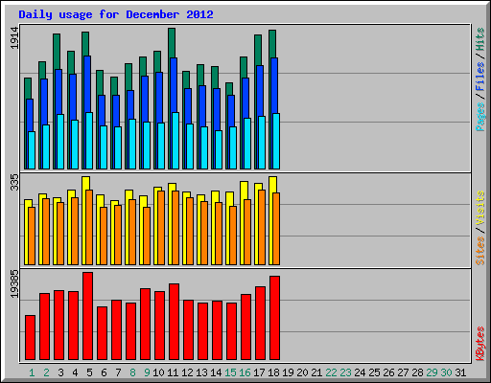This screenshot has width=491, height=383.
Task: Click day 24 on the x-axis
Action: [360, 372]
